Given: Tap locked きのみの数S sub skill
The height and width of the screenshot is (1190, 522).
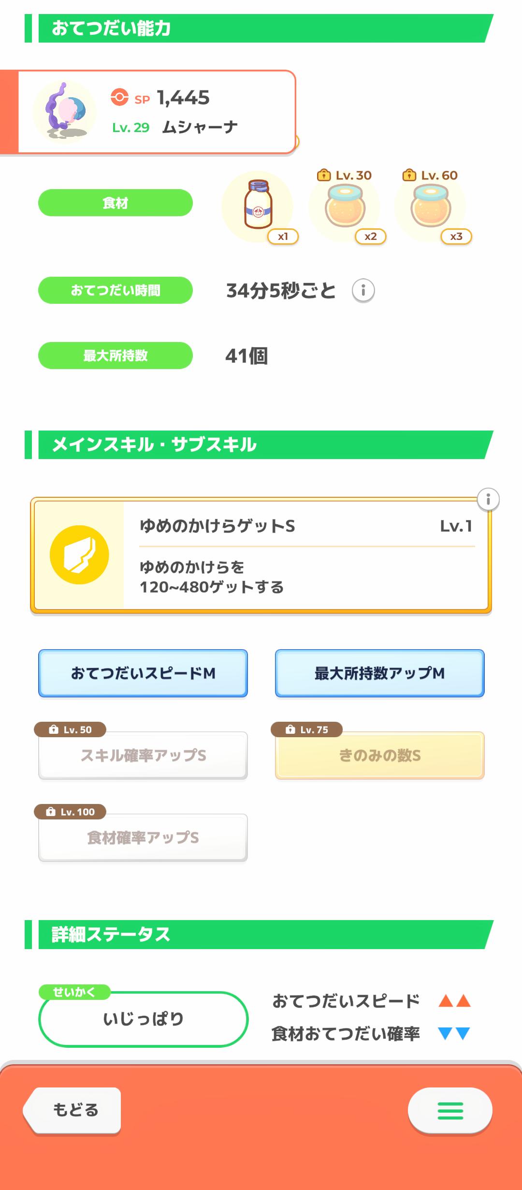Looking at the screenshot, I should pyautogui.click(x=379, y=755).
